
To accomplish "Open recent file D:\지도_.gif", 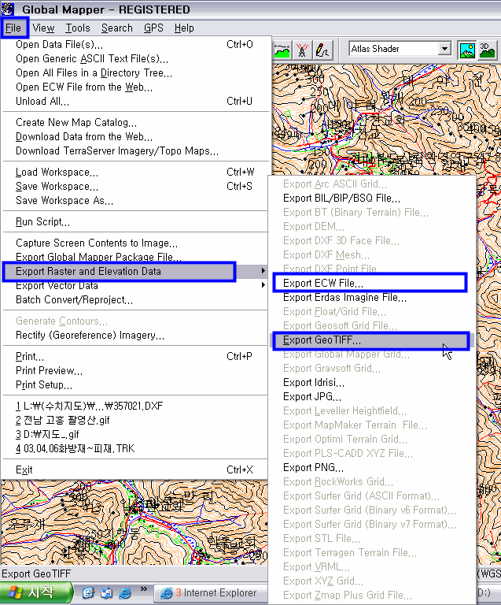I will pyautogui.click(x=134, y=435).
